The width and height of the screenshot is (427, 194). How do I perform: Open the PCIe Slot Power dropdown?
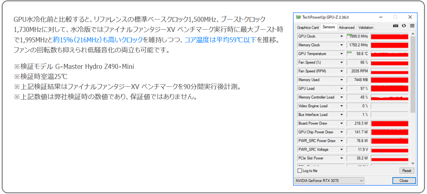tap(342, 158)
